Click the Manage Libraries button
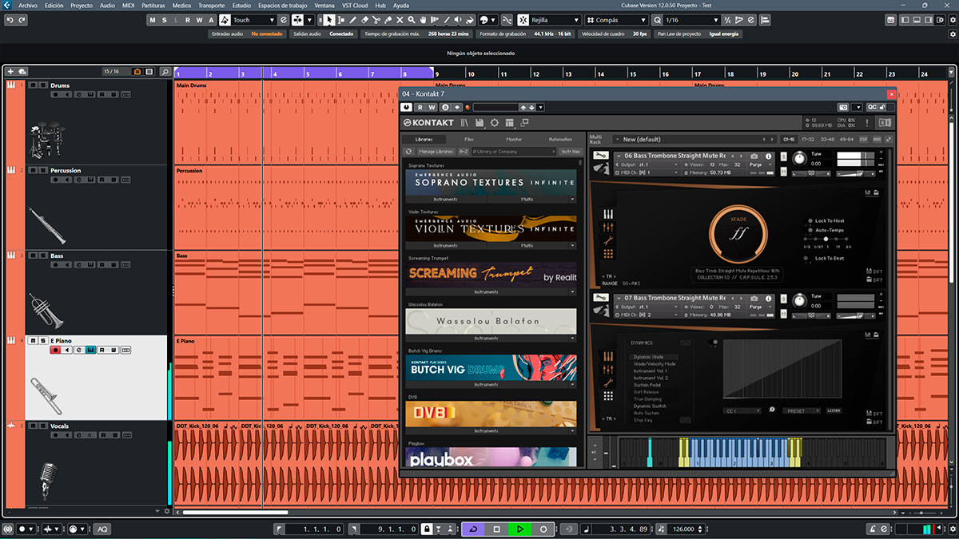This screenshot has width=959, height=539. pyautogui.click(x=436, y=151)
